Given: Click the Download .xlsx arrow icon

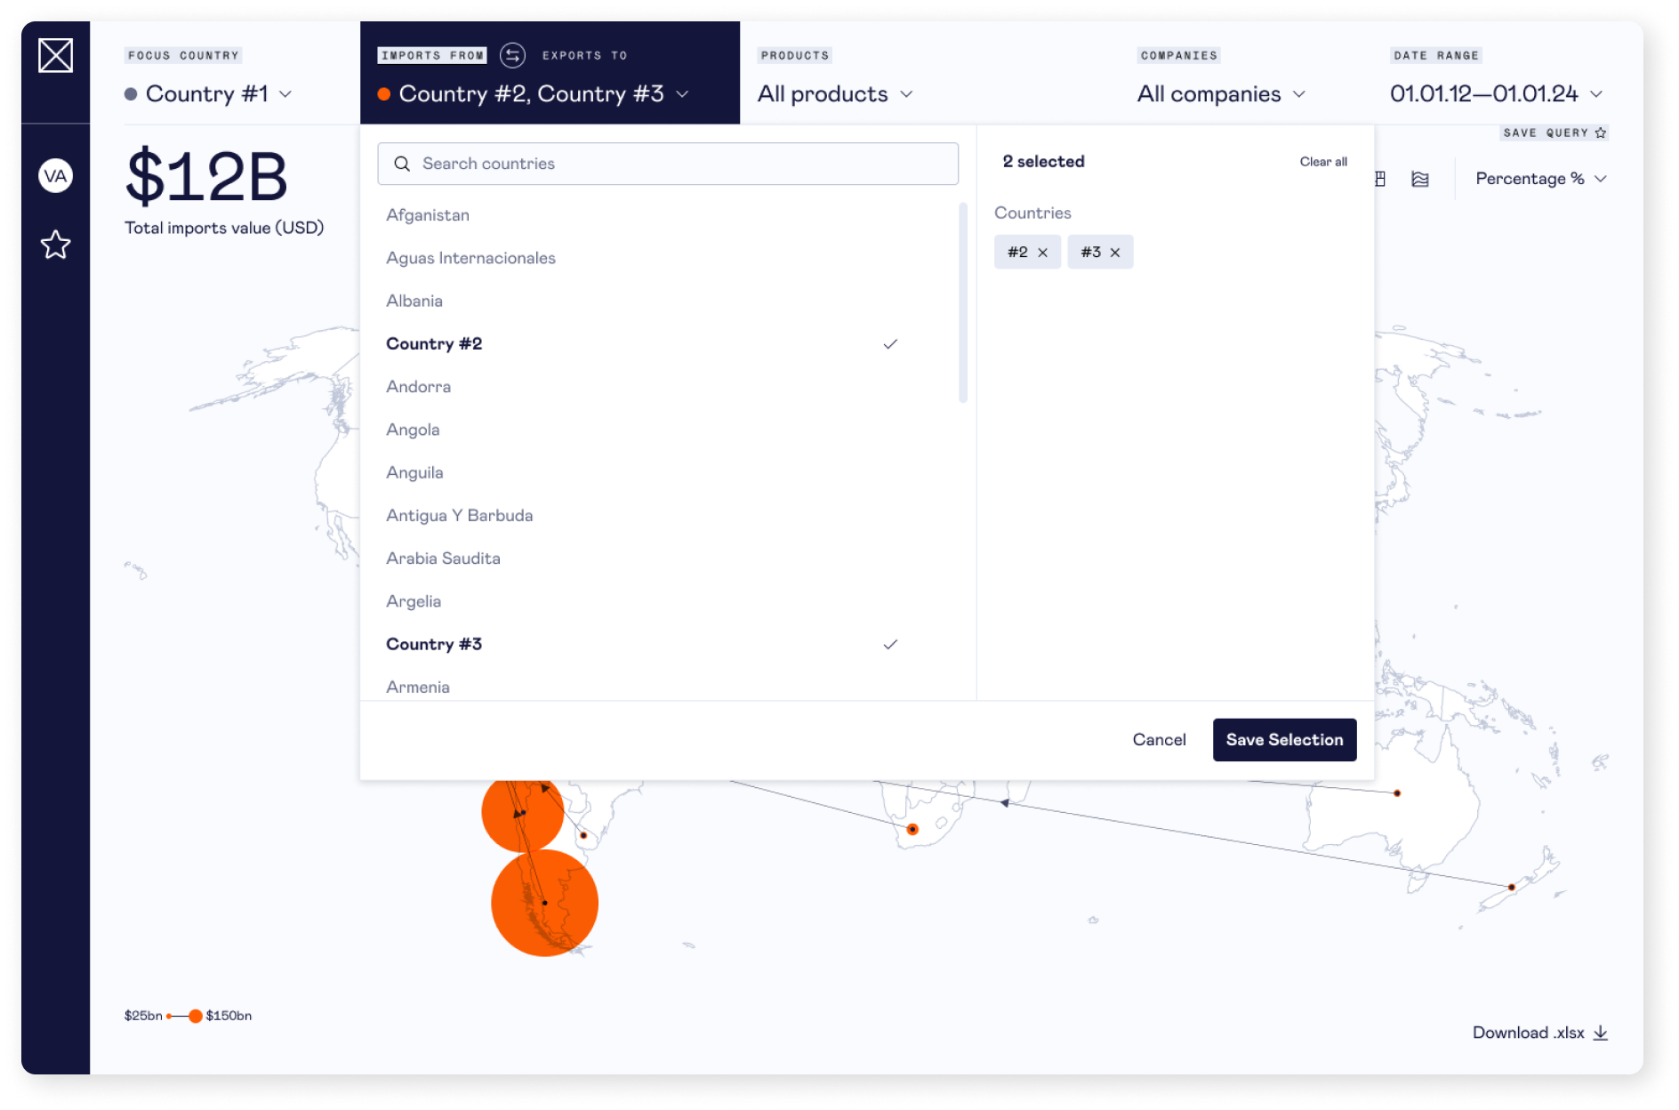Looking at the screenshot, I should [1601, 1033].
